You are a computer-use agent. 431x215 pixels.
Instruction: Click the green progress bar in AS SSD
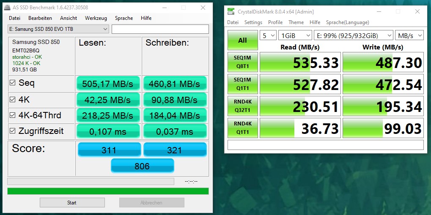point(108,191)
